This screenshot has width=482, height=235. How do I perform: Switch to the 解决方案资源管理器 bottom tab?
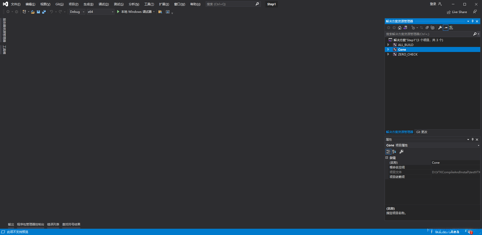tap(399, 132)
